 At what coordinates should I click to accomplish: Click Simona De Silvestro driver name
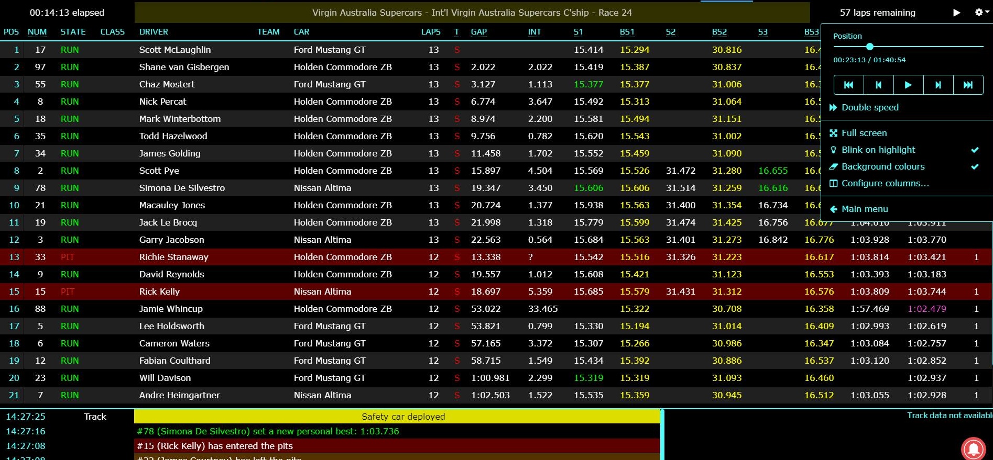click(182, 188)
